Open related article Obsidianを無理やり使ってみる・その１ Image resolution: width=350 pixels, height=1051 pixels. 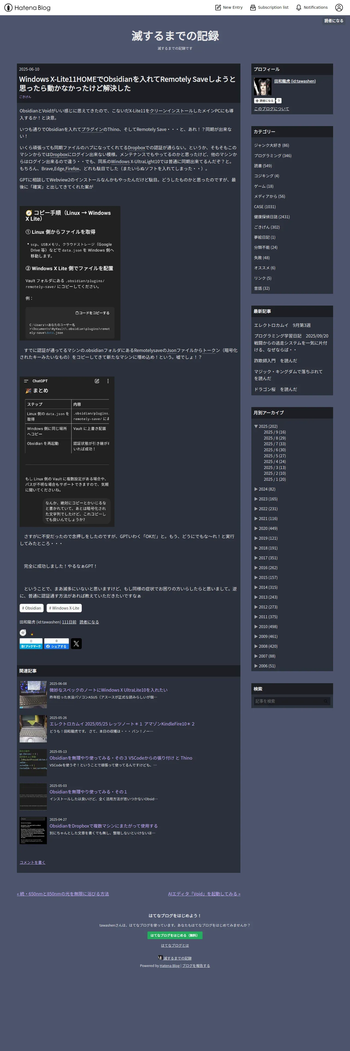[x=88, y=792]
